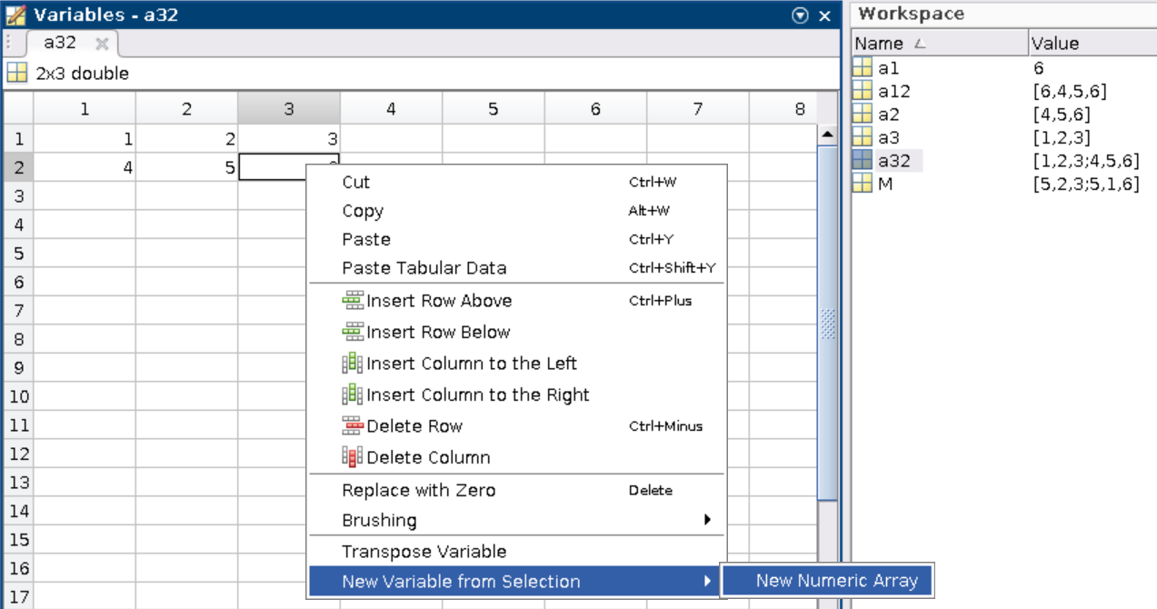Click the Insert Row Above icon
Image resolution: width=1157 pixels, height=609 pixels.
tap(352, 301)
